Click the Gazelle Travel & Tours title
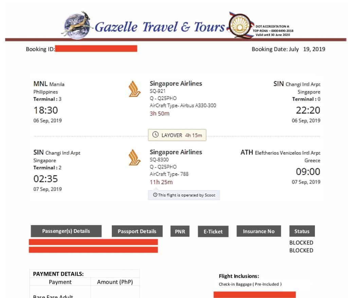The image size is (354, 298). [x=160, y=27]
